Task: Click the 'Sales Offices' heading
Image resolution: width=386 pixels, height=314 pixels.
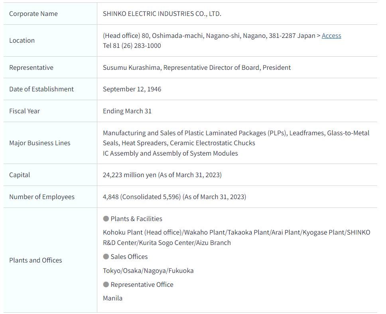Action: coord(129,257)
